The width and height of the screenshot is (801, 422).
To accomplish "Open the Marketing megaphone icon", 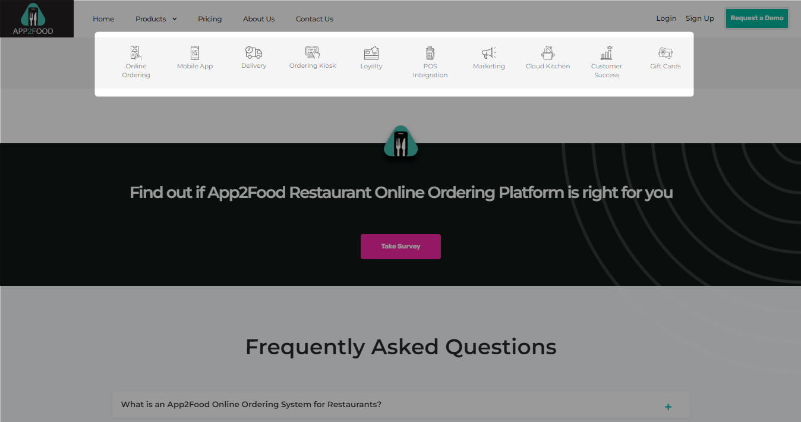I will [x=489, y=52].
